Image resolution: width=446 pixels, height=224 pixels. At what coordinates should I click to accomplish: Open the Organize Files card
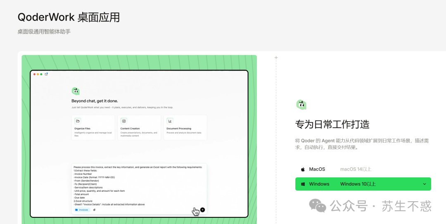pyautogui.click(x=93, y=128)
